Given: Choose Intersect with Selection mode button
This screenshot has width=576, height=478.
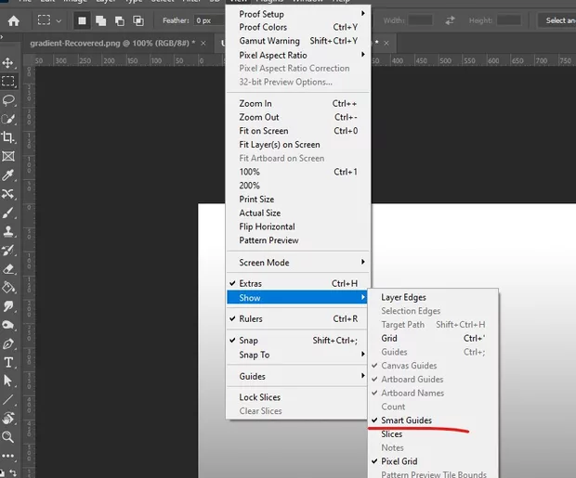Looking at the screenshot, I should point(138,21).
